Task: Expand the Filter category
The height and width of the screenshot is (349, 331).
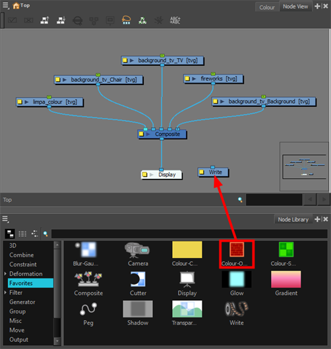Action: [x=5, y=292]
